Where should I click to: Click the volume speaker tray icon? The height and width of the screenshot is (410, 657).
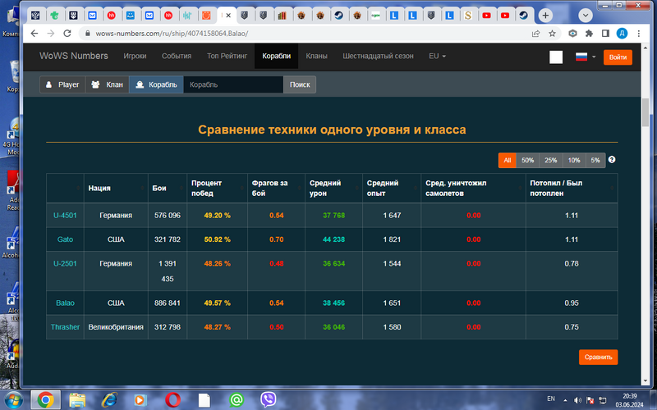click(x=577, y=400)
